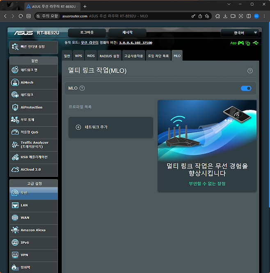Click the MLO page help question icon
270x273 pixels.
pyautogui.click(x=250, y=71)
